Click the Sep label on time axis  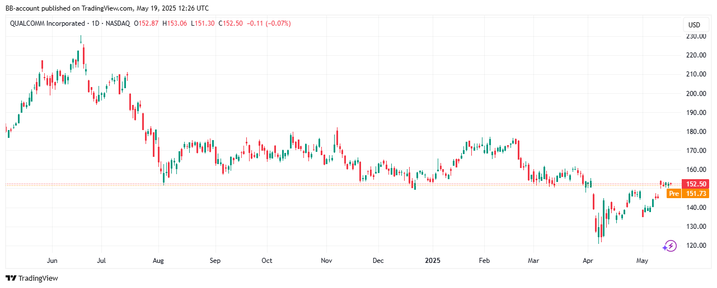click(215, 261)
